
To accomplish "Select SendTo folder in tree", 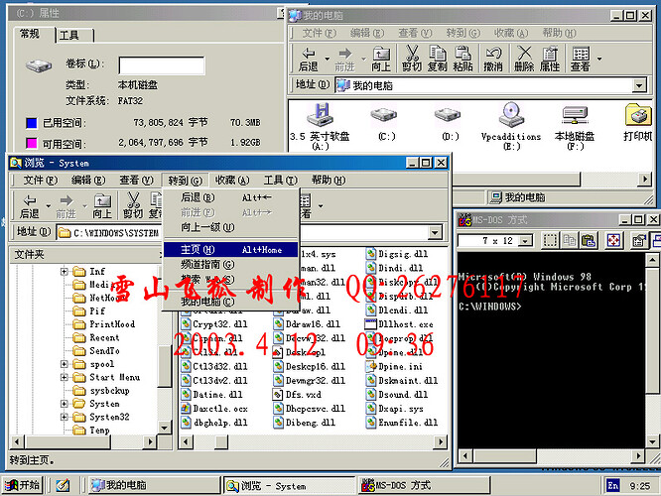I will [96, 350].
